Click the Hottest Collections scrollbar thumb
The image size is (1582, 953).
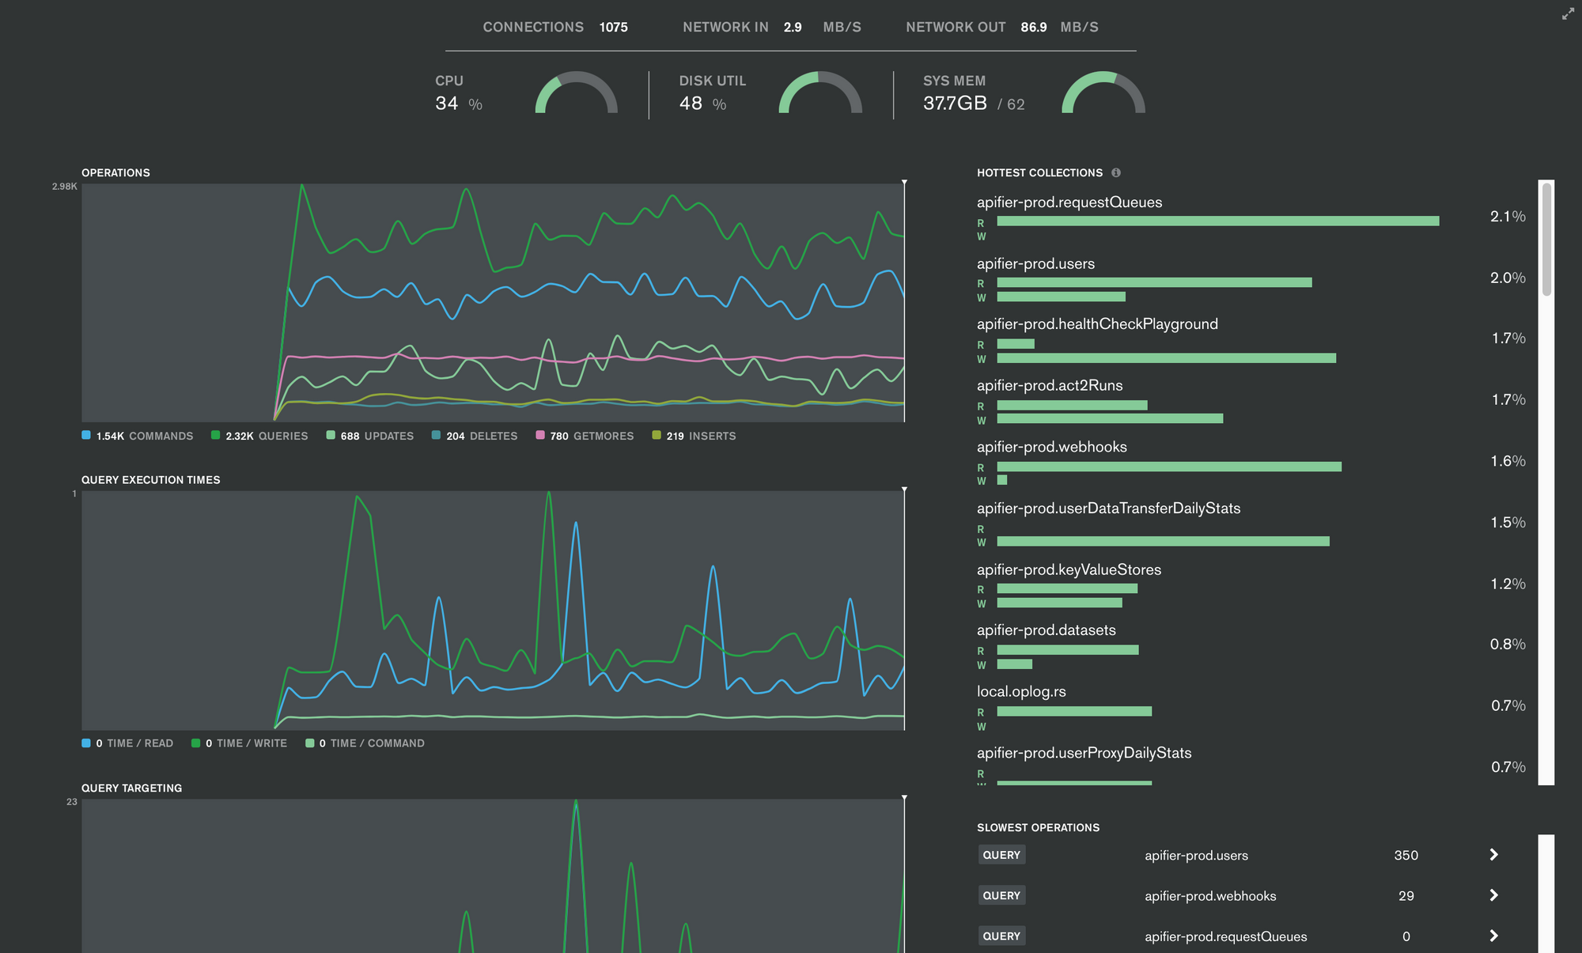coord(1546,240)
